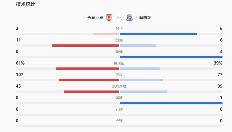Click the 点球 stat label
Image resolution: width=232 pixels, height=132 pixels.
tap(119, 121)
